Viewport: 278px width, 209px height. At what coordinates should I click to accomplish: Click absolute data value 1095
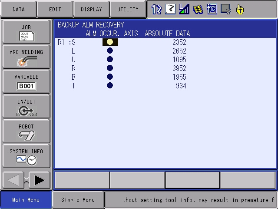[179, 60]
